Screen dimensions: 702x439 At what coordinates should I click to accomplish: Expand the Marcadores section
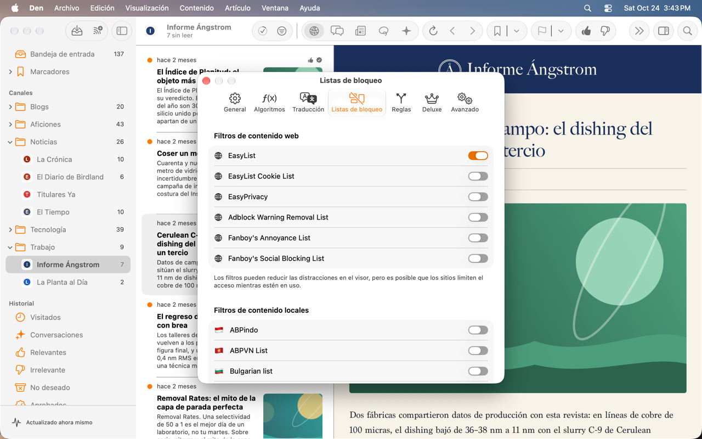tap(10, 72)
